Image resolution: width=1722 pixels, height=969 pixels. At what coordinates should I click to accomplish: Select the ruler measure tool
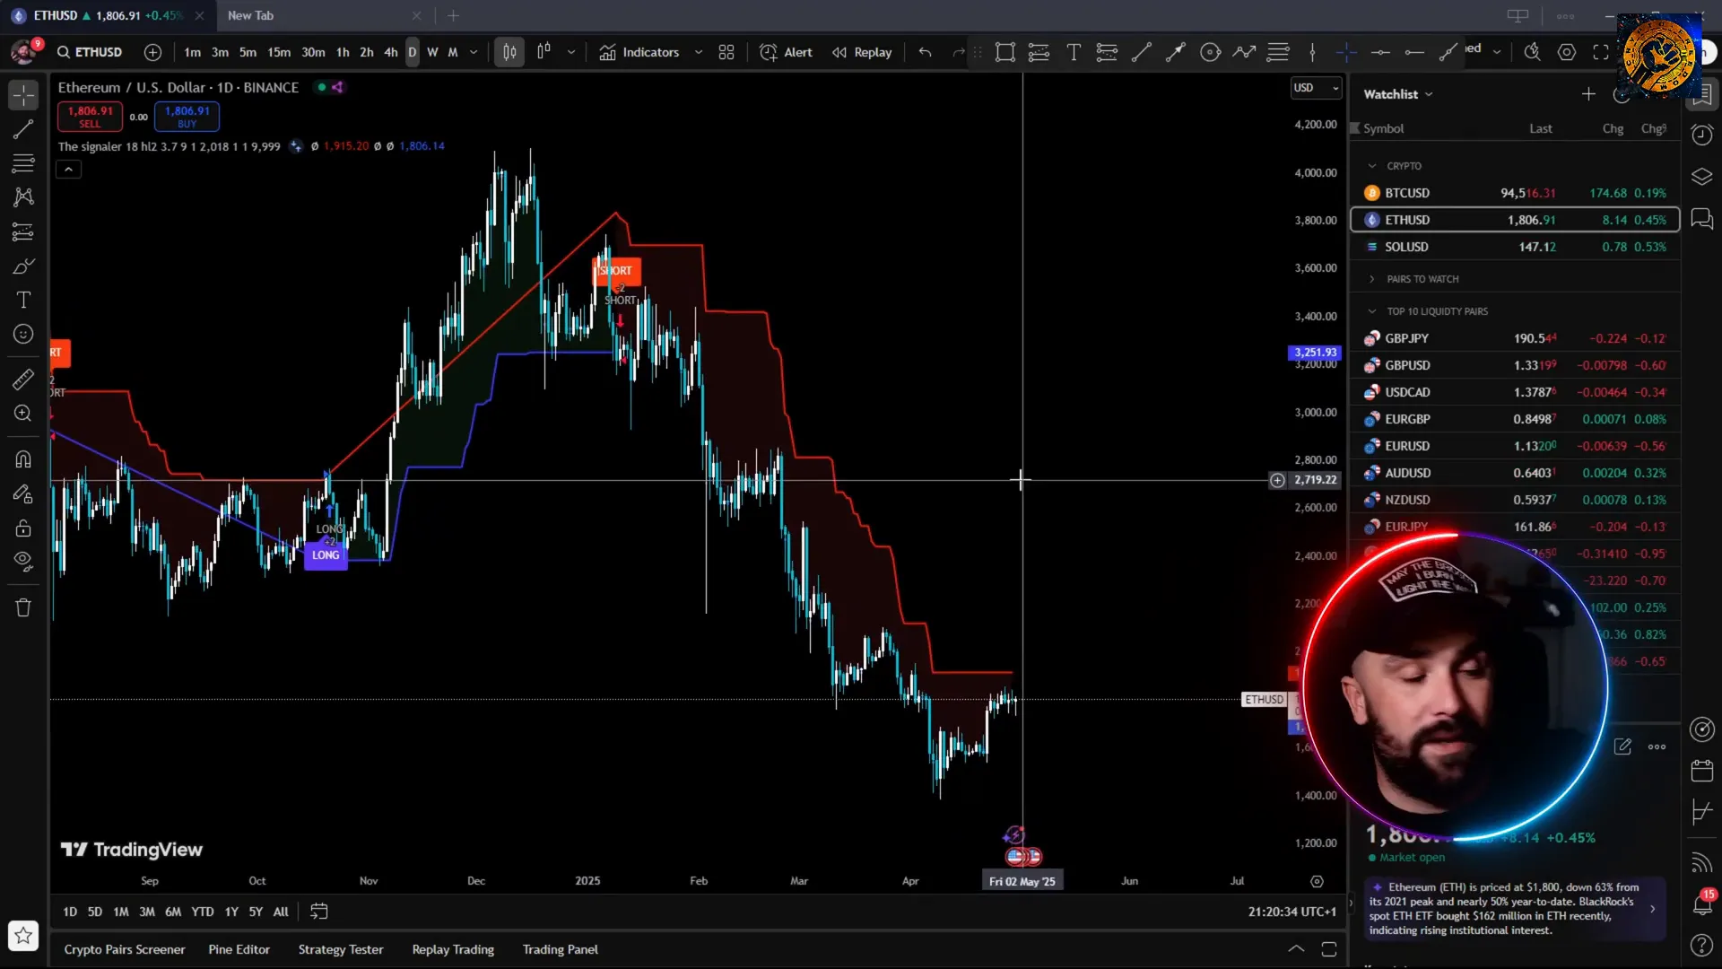pyautogui.click(x=23, y=380)
